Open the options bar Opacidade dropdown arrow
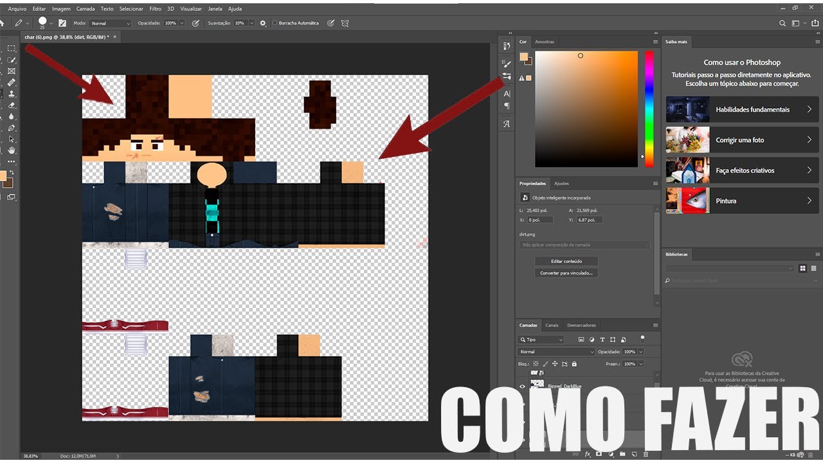Image resolution: width=823 pixels, height=463 pixels. (182, 23)
